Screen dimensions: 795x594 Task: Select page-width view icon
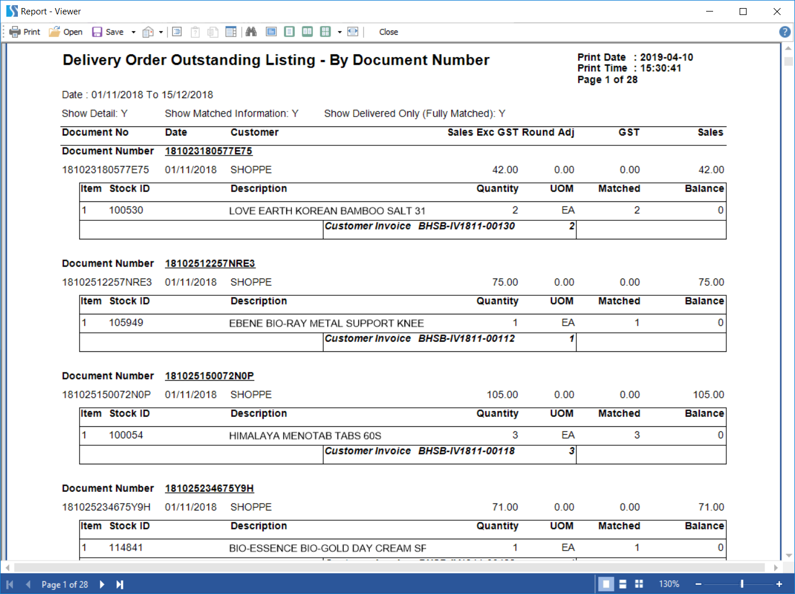coord(271,32)
